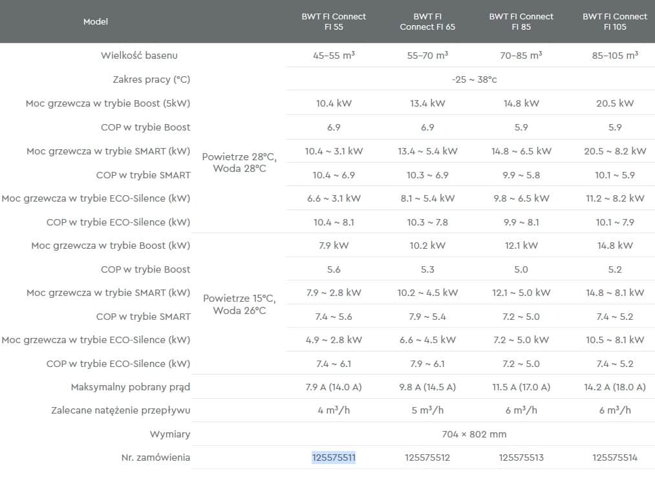Click value '9.8 ~ 6.5 kW'

coord(521,198)
